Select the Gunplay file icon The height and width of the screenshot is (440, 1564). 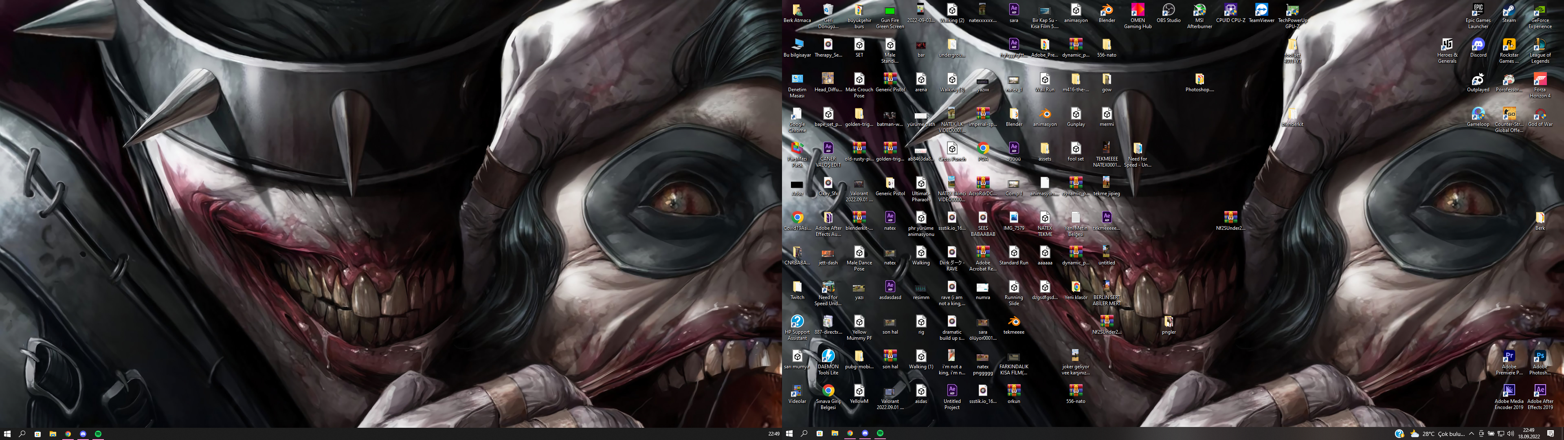point(1075,117)
